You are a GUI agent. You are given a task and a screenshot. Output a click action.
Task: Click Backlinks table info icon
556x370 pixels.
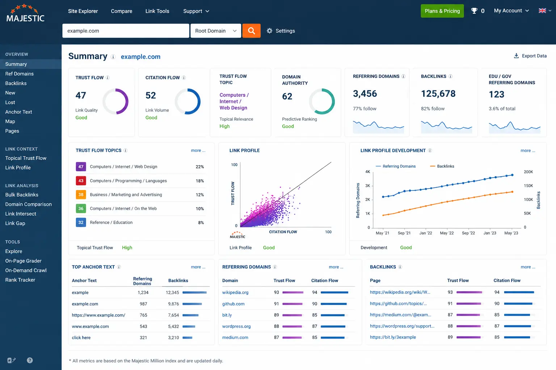coord(400,267)
